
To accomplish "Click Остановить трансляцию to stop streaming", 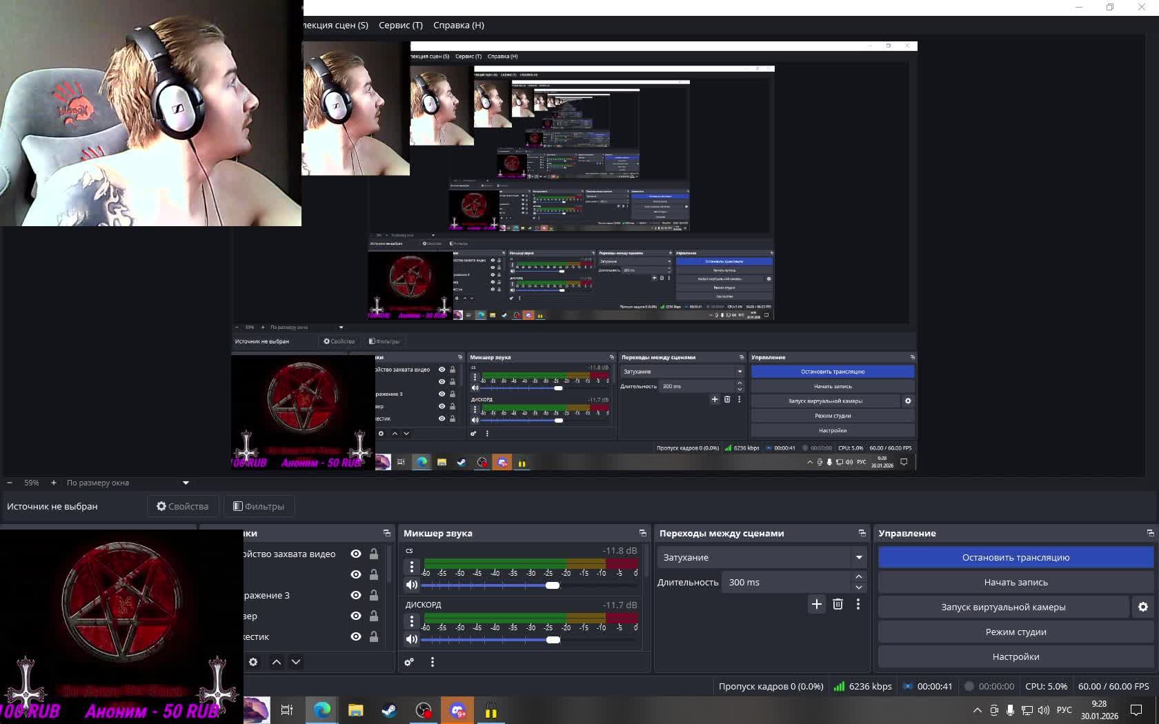I will coord(1016,557).
